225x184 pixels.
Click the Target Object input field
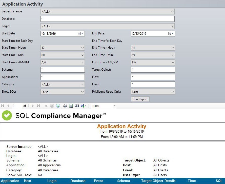(153, 70)
